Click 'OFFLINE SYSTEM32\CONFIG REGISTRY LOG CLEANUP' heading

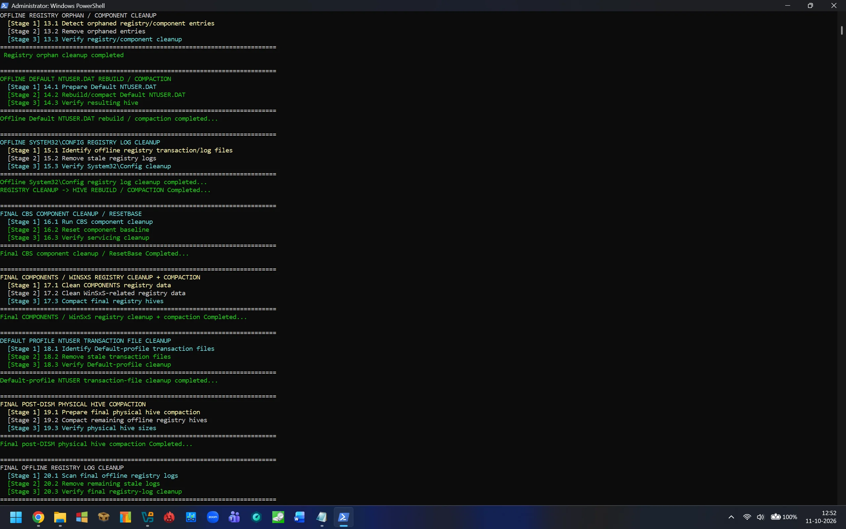[80, 142]
